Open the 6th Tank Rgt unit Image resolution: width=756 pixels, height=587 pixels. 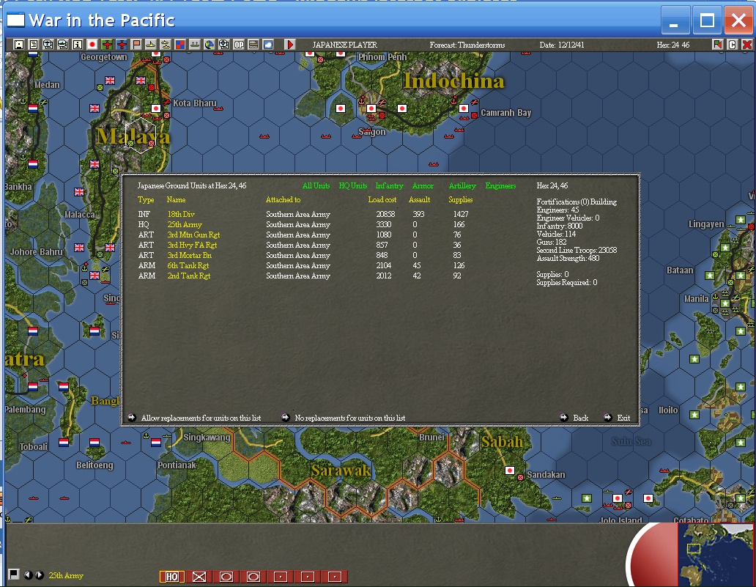tap(188, 266)
